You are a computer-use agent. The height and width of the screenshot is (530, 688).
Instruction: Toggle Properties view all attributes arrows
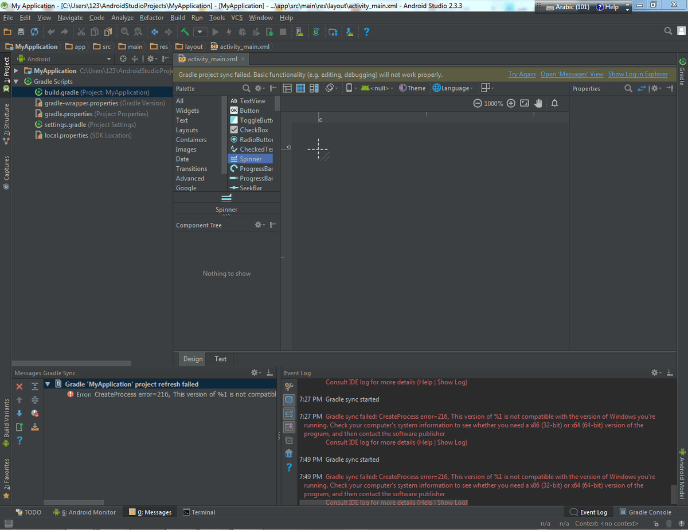pyautogui.click(x=642, y=88)
